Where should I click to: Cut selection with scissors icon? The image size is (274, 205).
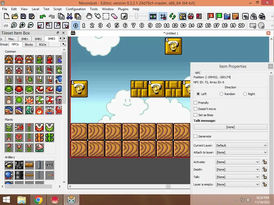(69, 16)
